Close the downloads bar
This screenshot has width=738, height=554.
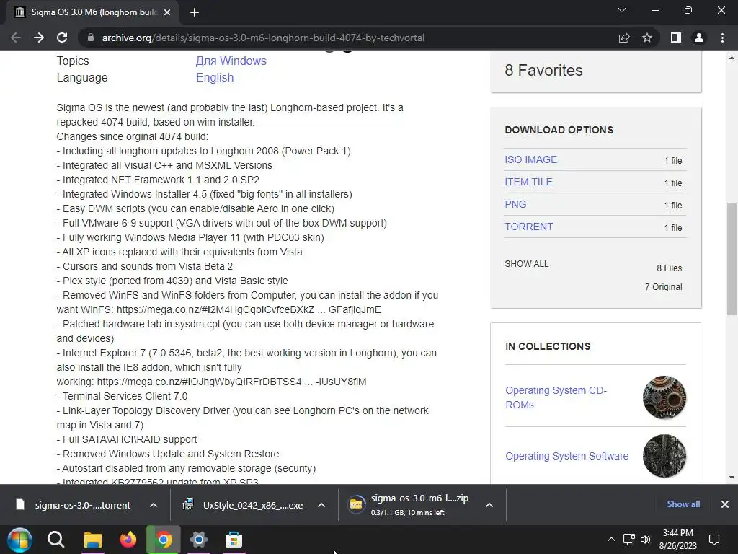725,504
